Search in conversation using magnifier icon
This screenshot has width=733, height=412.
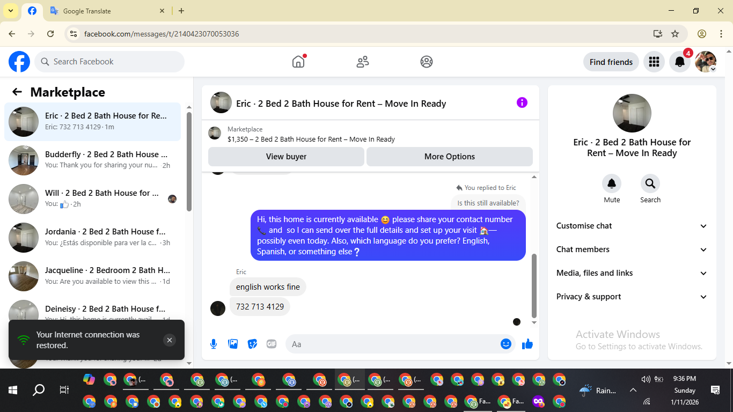click(x=650, y=184)
